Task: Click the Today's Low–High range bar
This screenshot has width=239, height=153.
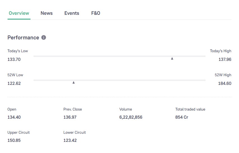Action: pos(119,56)
